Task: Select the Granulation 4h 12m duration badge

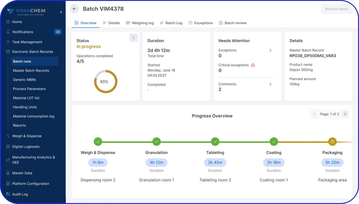Action: point(156,162)
